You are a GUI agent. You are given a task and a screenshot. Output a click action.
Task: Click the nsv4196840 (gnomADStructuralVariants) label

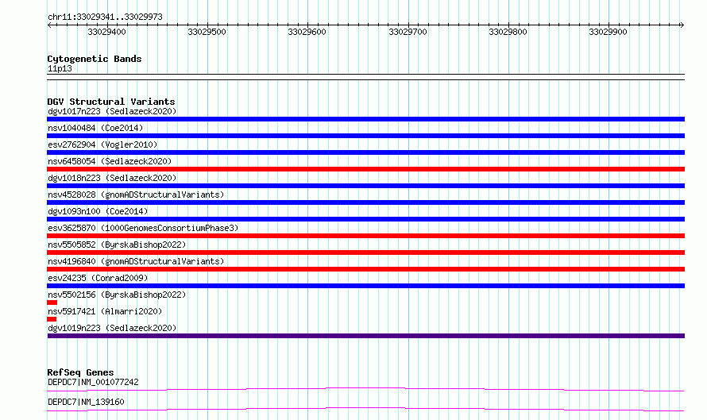[136, 261]
